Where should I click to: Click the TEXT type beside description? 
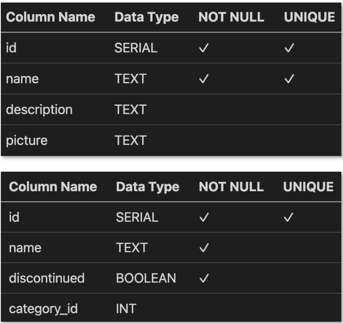tap(130, 110)
